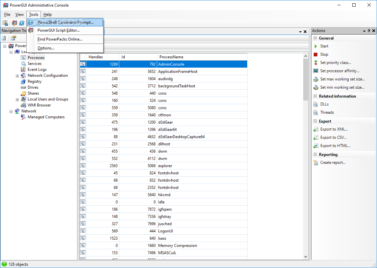This screenshot has width=377, height=268.
Task: Select the Shares folder icon
Action: (23, 93)
